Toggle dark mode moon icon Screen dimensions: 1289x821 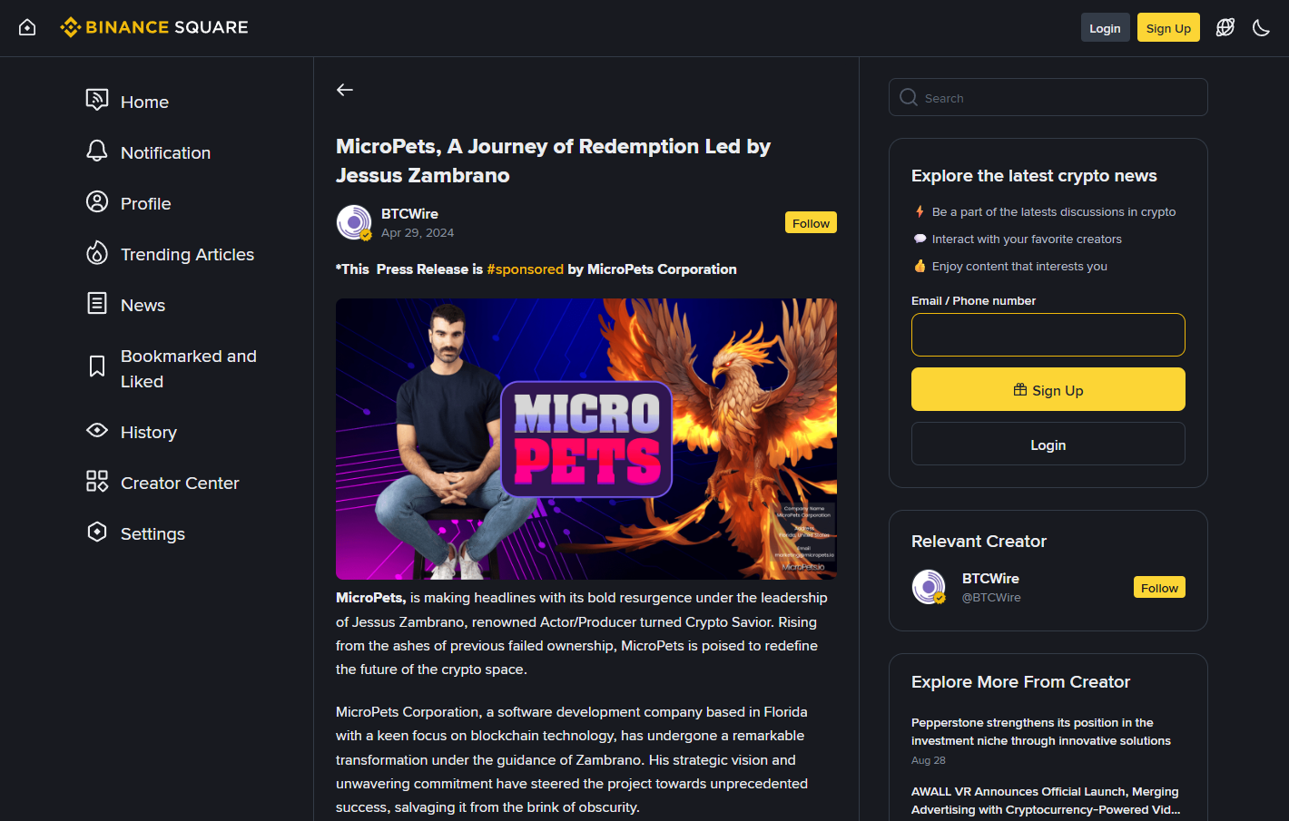pyautogui.click(x=1261, y=28)
